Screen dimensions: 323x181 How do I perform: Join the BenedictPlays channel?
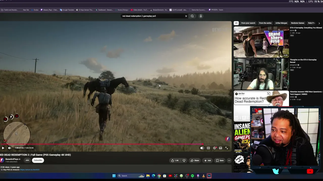[27, 160]
